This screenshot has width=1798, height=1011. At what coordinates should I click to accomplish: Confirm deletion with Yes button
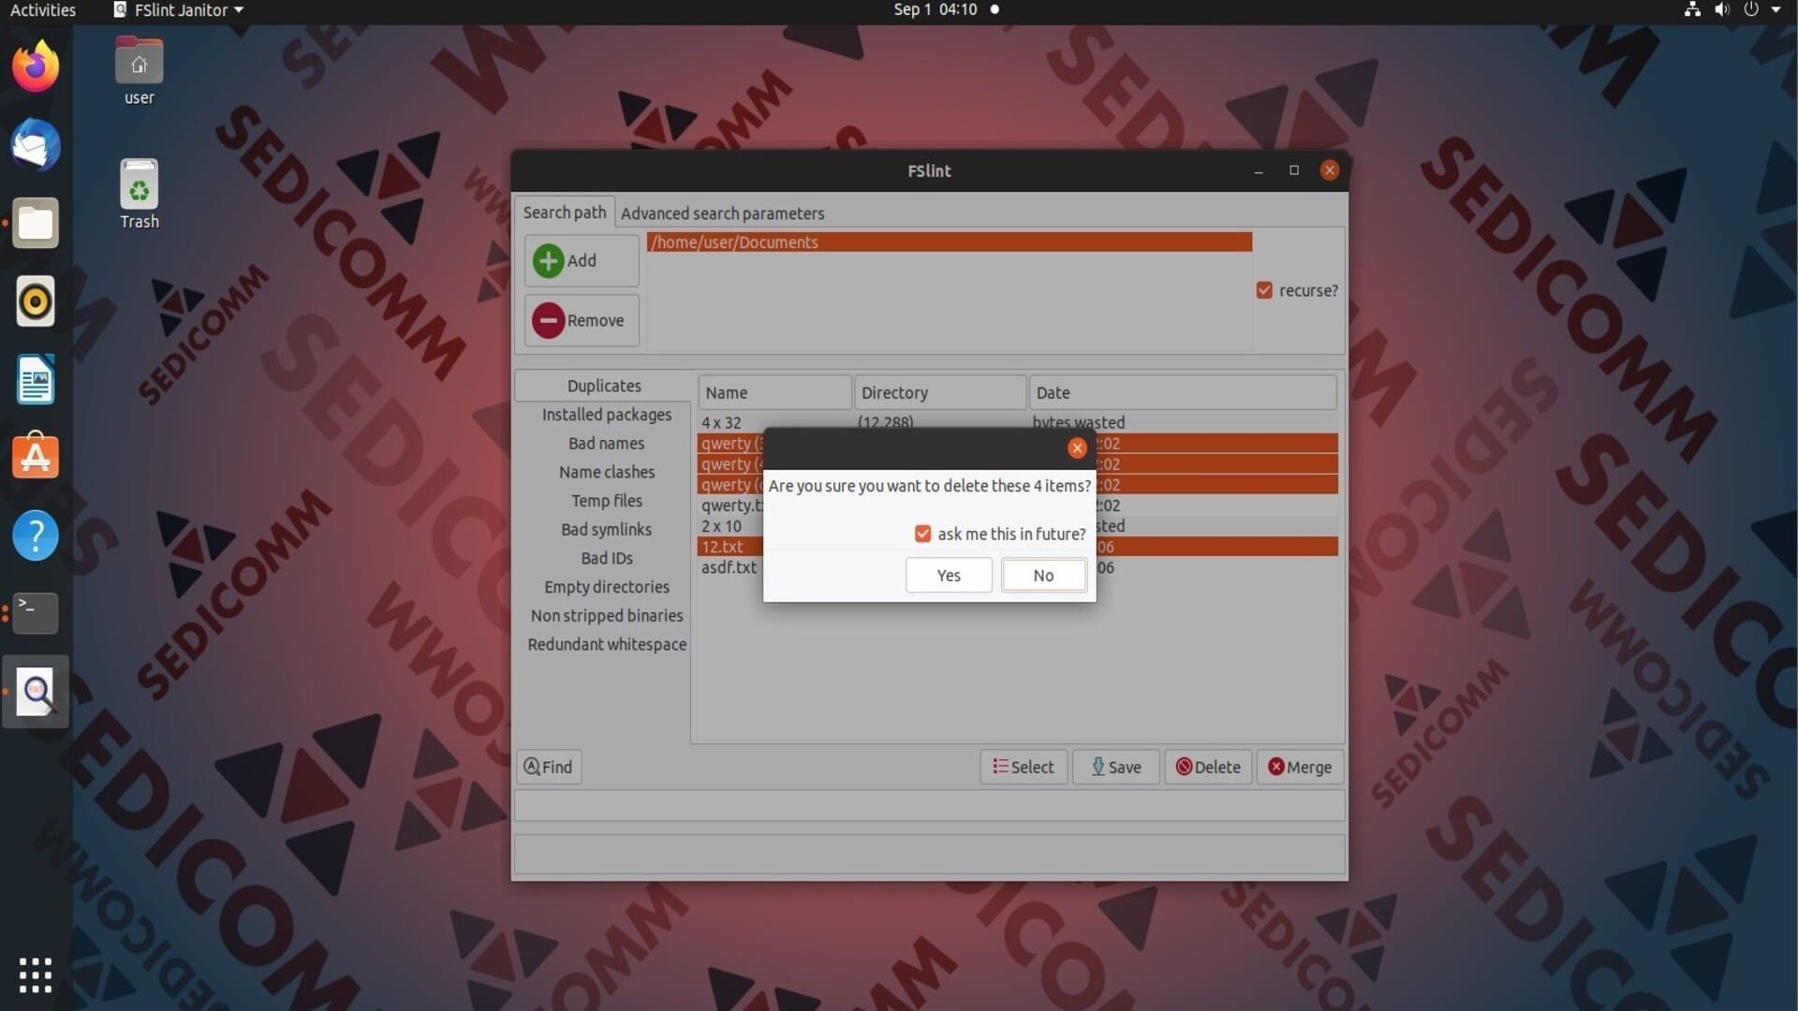[x=949, y=575]
